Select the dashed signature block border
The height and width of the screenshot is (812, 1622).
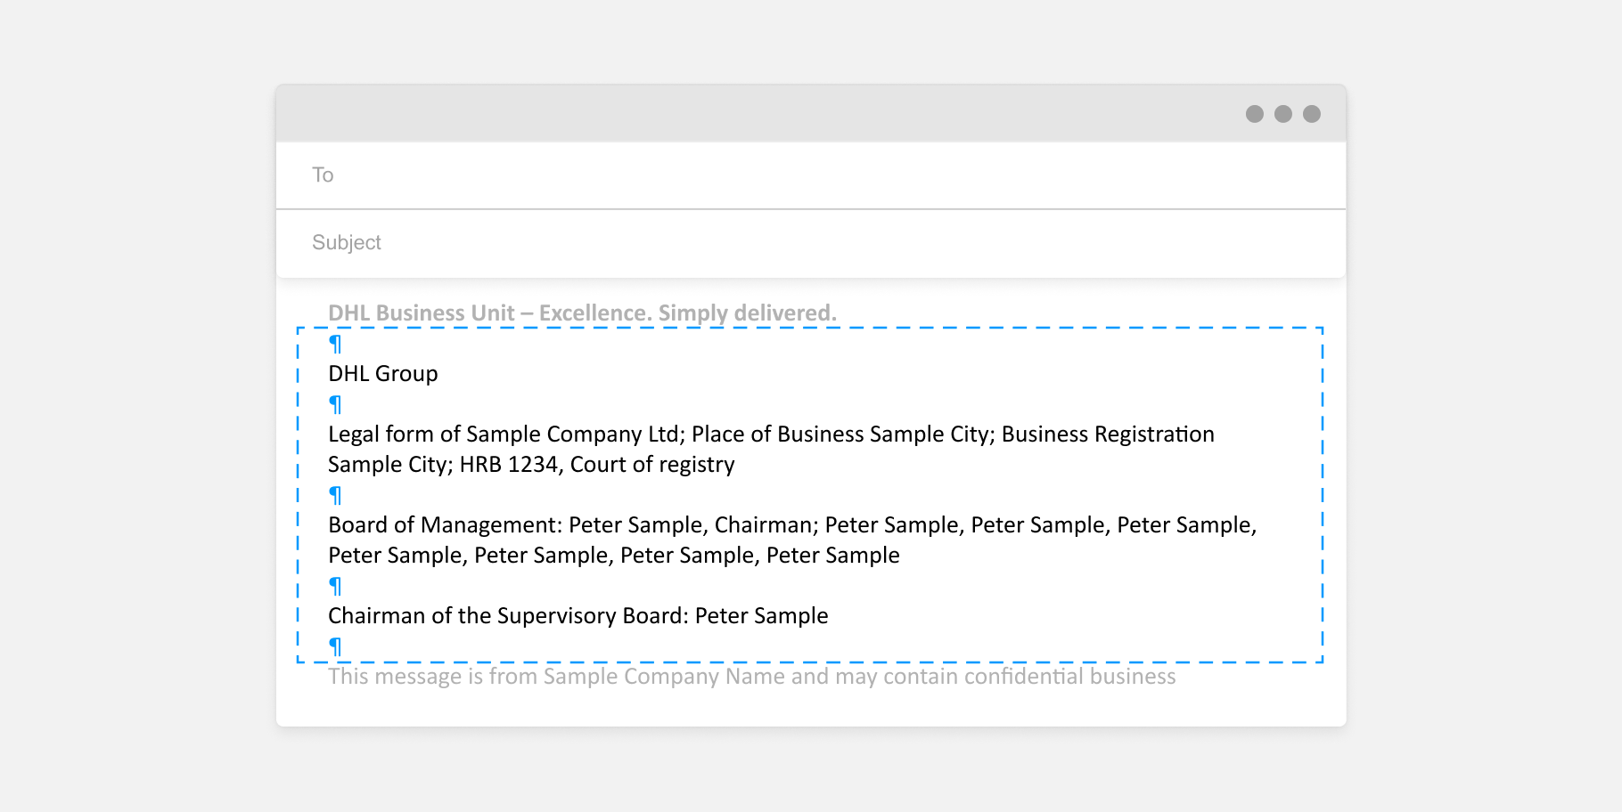click(x=811, y=328)
